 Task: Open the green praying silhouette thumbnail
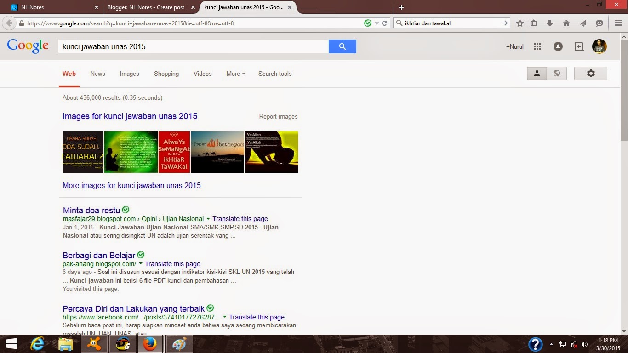tap(131, 152)
